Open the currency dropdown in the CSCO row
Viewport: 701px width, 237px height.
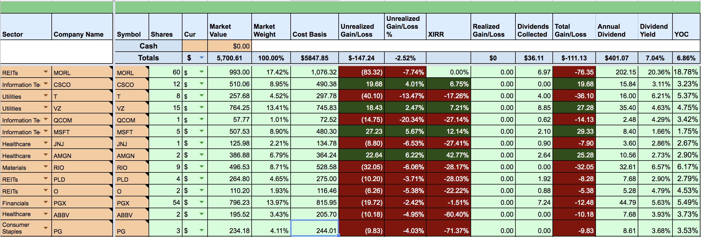201,84
